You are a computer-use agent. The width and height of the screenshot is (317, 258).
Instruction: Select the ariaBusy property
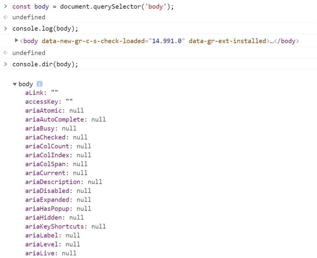pyautogui.click(x=51, y=128)
